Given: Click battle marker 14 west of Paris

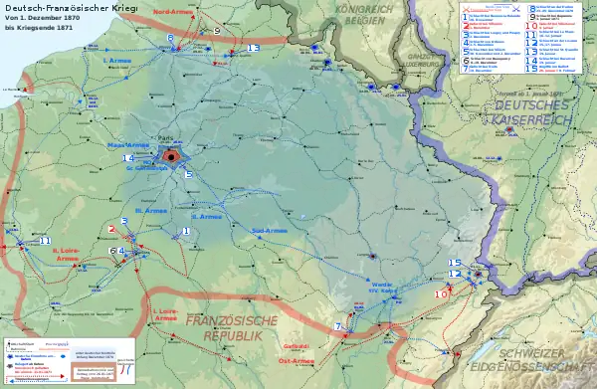Looking at the screenshot, I should pyautogui.click(x=128, y=158).
